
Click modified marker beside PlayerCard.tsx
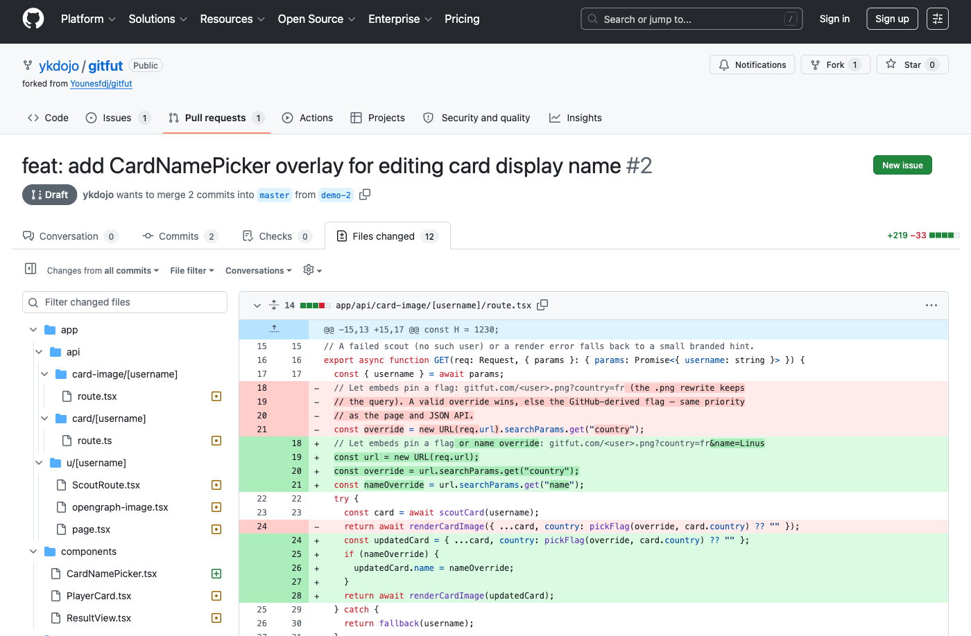click(216, 596)
